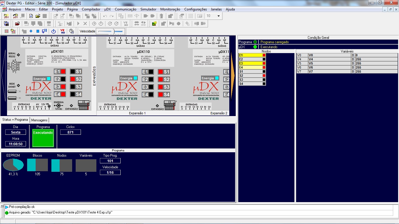The width and height of the screenshot is (399, 224).
Task: Open the Comunicação menu
Action: (126, 9)
